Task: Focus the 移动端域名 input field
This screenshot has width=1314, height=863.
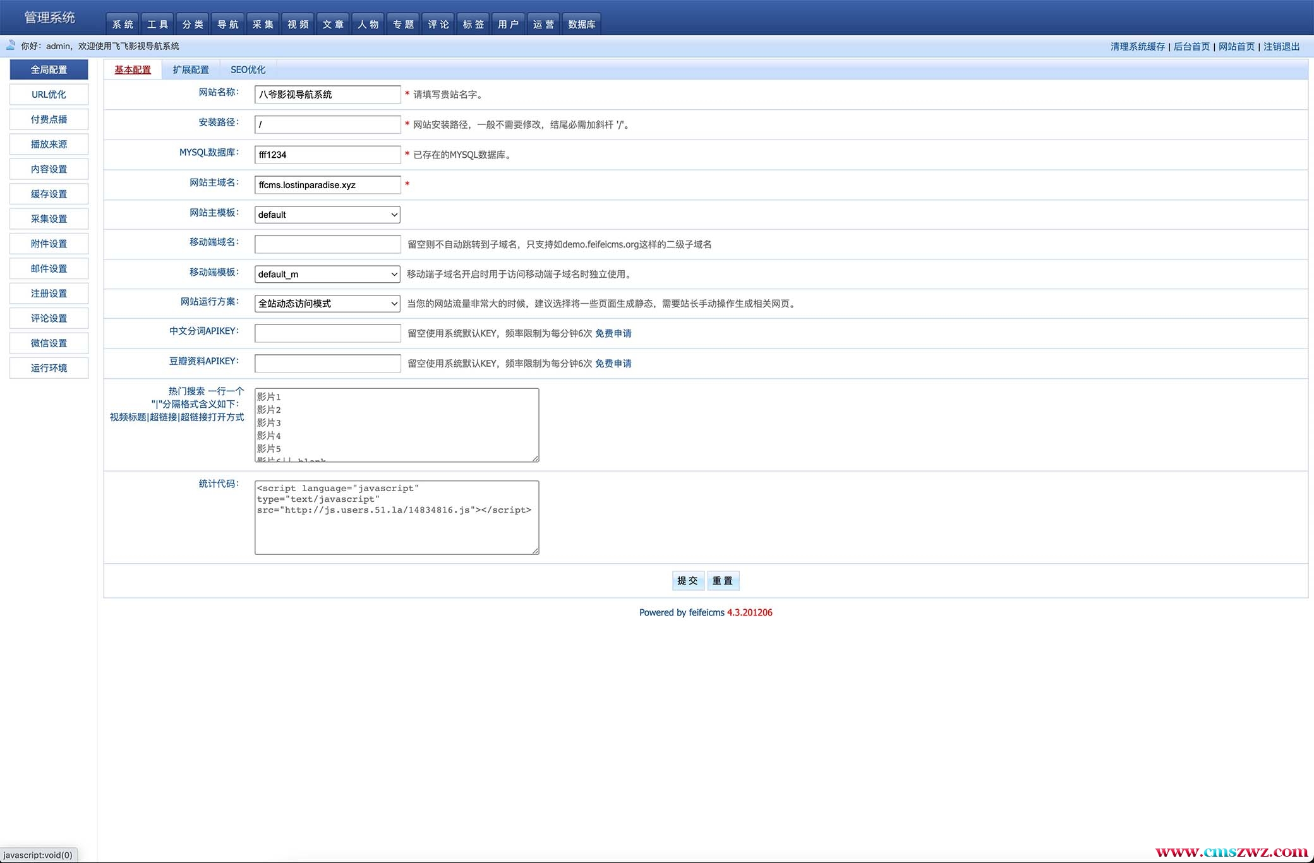Action: point(327,244)
